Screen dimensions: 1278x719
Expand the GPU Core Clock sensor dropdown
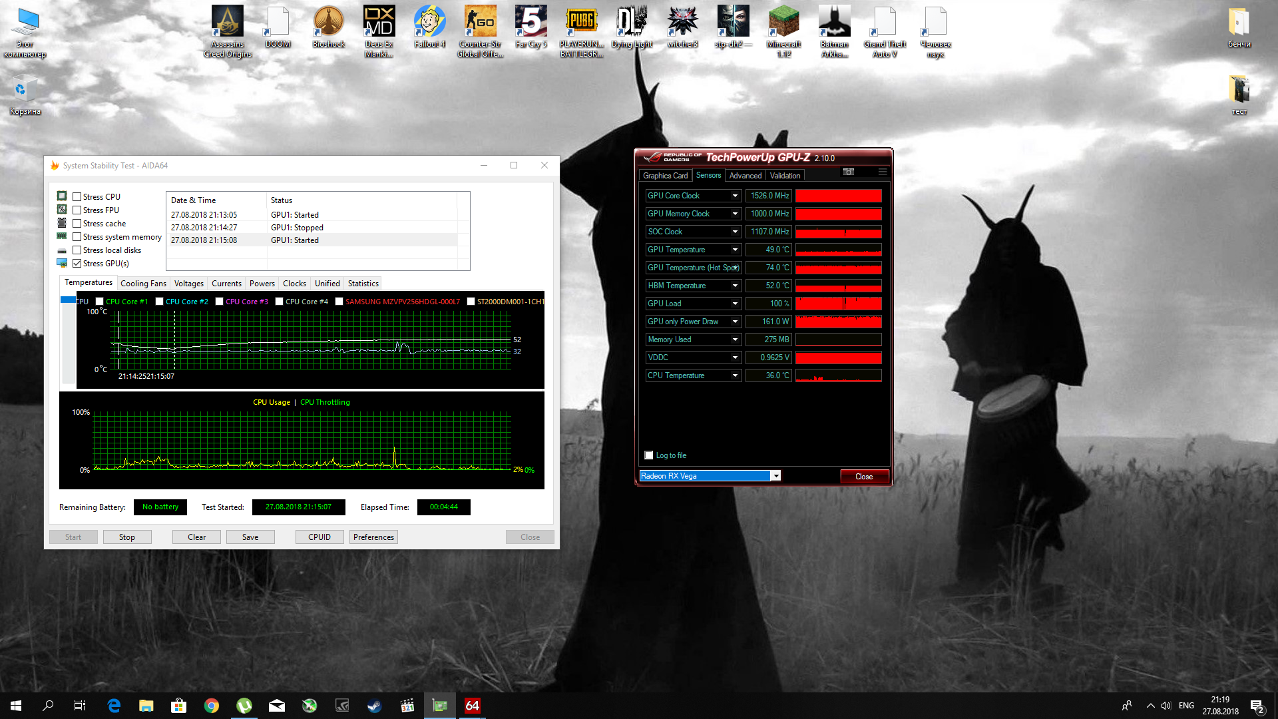(x=735, y=196)
